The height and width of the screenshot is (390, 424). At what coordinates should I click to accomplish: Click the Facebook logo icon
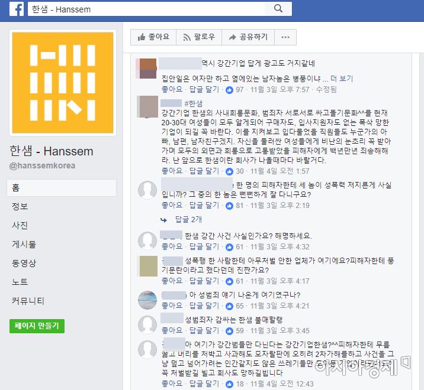coord(17,9)
